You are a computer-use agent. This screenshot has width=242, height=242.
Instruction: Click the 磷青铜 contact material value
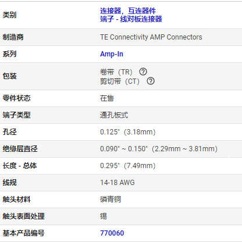pyautogui.click(x=111, y=200)
